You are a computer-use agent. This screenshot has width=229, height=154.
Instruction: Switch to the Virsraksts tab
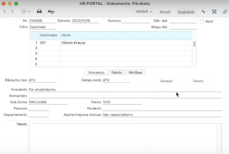point(96,72)
